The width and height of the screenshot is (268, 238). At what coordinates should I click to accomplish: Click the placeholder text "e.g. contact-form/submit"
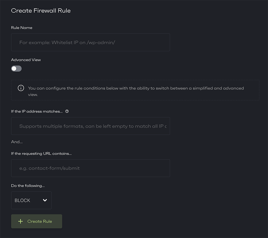pos(49,168)
